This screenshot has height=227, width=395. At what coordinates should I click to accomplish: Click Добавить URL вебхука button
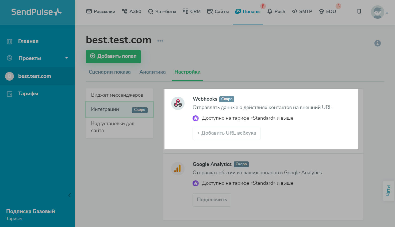(226, 133)
